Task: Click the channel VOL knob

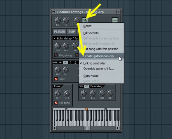Action: pos(66,20)
